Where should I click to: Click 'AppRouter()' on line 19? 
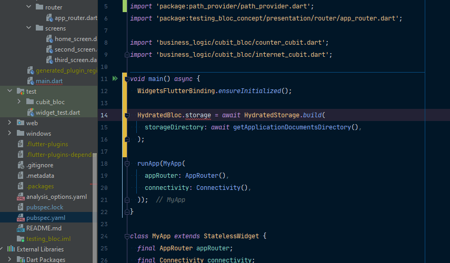pos(205,176)
